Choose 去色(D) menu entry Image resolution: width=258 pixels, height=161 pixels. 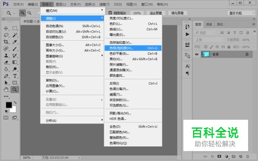pos(133,126)
